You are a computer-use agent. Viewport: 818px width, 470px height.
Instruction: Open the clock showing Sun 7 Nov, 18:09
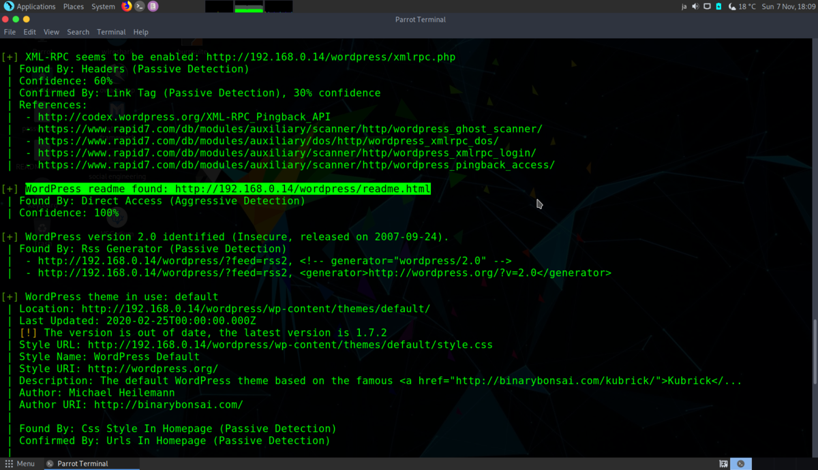click(788, 7)
